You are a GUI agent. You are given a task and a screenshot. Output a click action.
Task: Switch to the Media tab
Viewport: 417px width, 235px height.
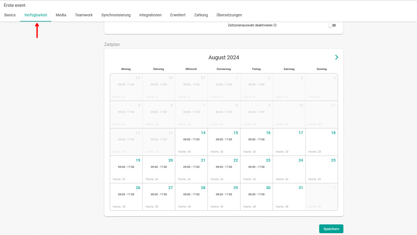tap(61, 15)
